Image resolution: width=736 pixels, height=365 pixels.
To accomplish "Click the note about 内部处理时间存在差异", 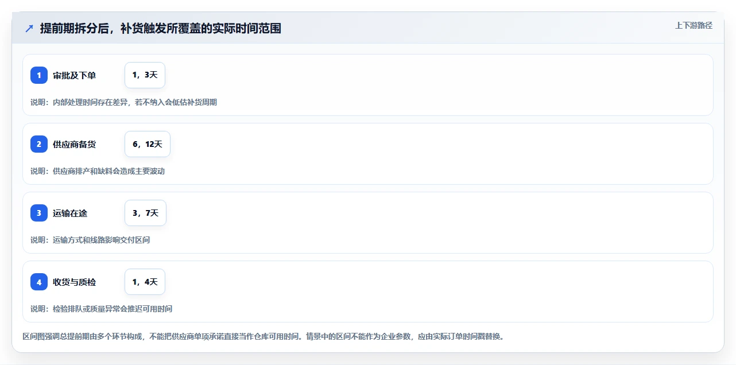I will click(x=123, y=102).
